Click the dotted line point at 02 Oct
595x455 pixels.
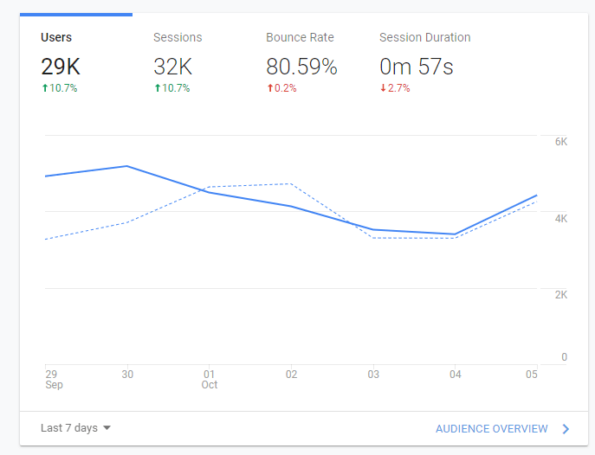click(292, 183)
